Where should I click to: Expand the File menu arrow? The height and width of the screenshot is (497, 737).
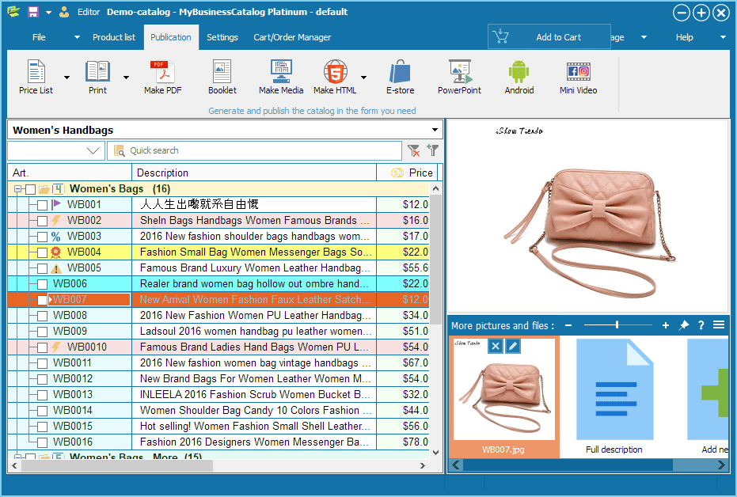tap(77, 37)
